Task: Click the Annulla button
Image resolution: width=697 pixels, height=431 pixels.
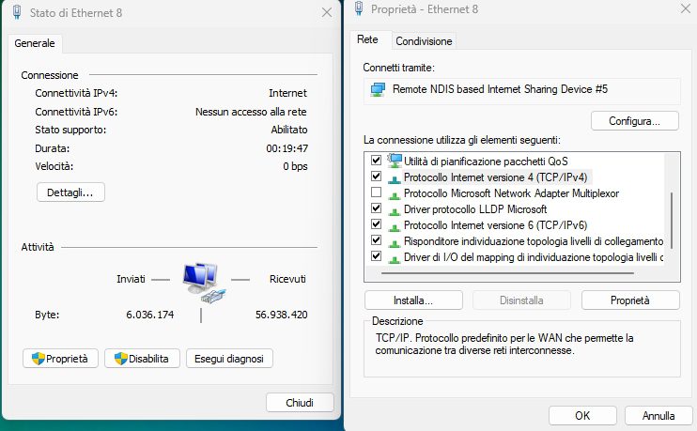Action: tap(658, 415)
